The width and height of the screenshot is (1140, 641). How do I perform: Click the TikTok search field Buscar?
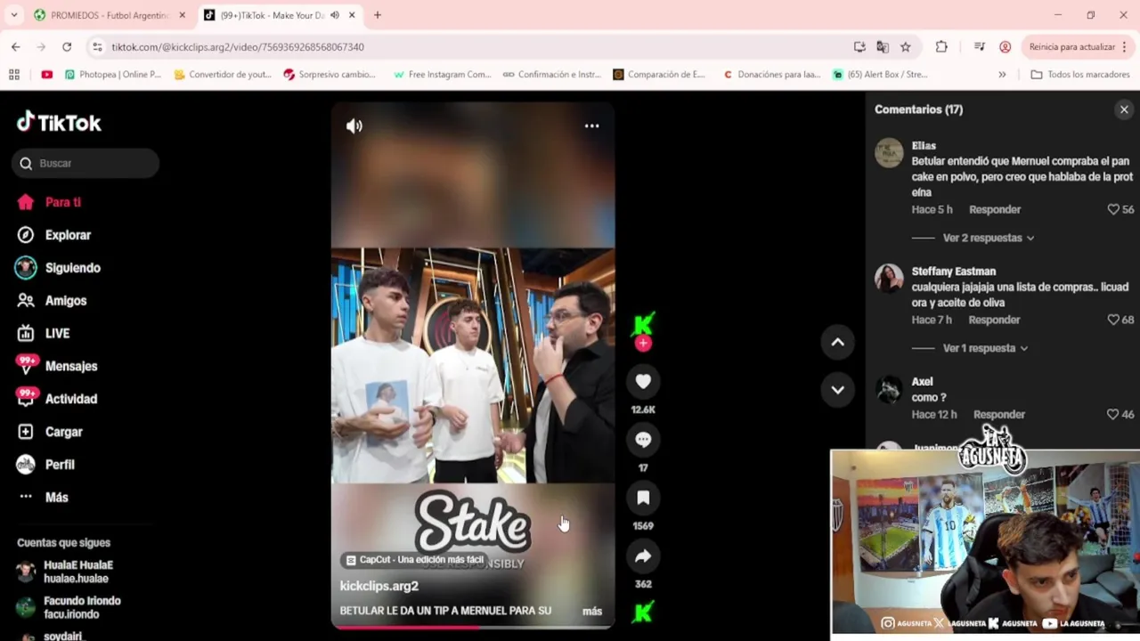85,163
